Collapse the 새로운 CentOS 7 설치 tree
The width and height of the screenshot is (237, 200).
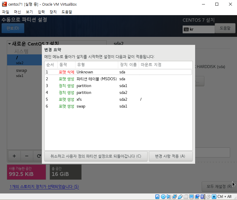point(10,44)
